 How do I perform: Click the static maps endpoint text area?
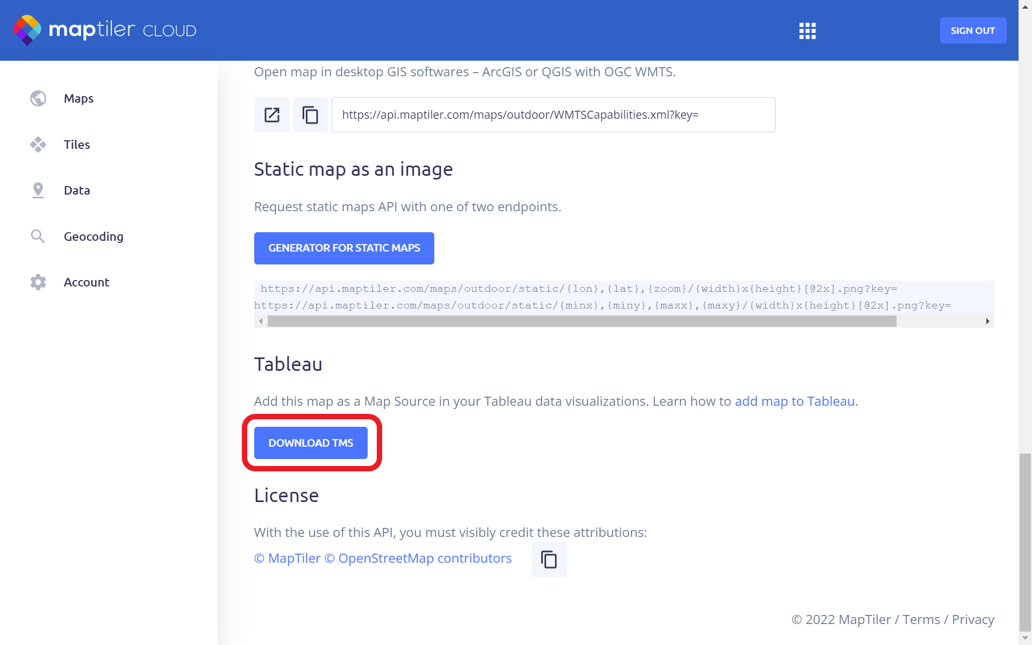(624, 297)
